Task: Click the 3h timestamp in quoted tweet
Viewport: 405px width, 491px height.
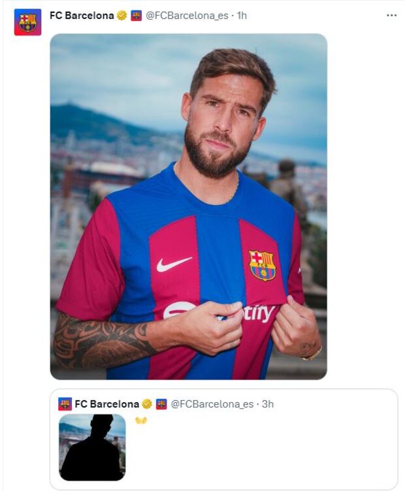Action: 267,404
